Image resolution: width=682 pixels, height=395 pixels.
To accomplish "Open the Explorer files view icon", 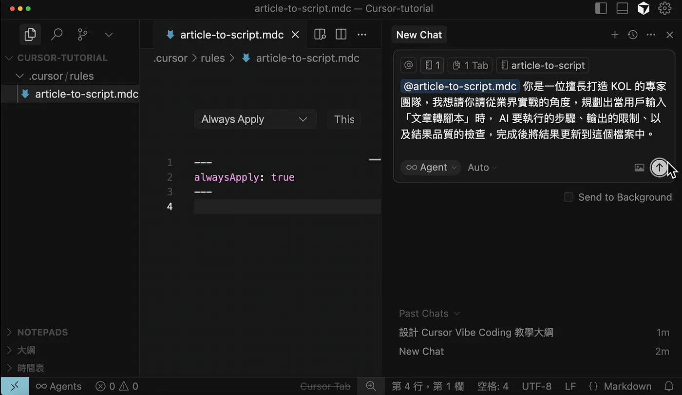I will tap(30, 34).
